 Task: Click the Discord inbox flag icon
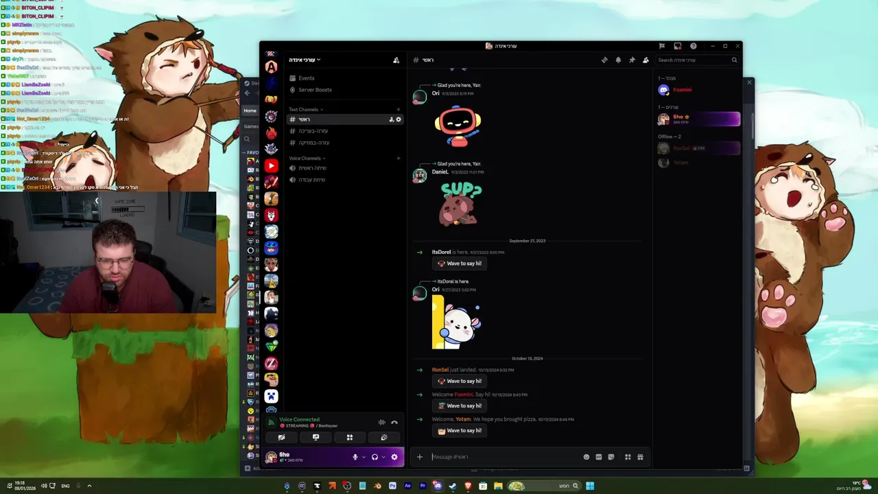click(662, 46)
